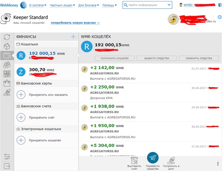Screen dimensions: 223x172
Task: Click avatar icon of +2 142,00 transaction
Action: point(85,69)
